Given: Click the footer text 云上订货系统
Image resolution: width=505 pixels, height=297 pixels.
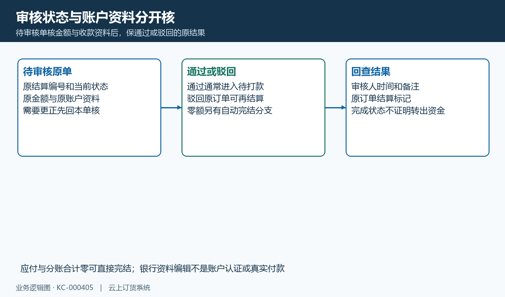Looking at the screenshot, I should tap(129, 288).
